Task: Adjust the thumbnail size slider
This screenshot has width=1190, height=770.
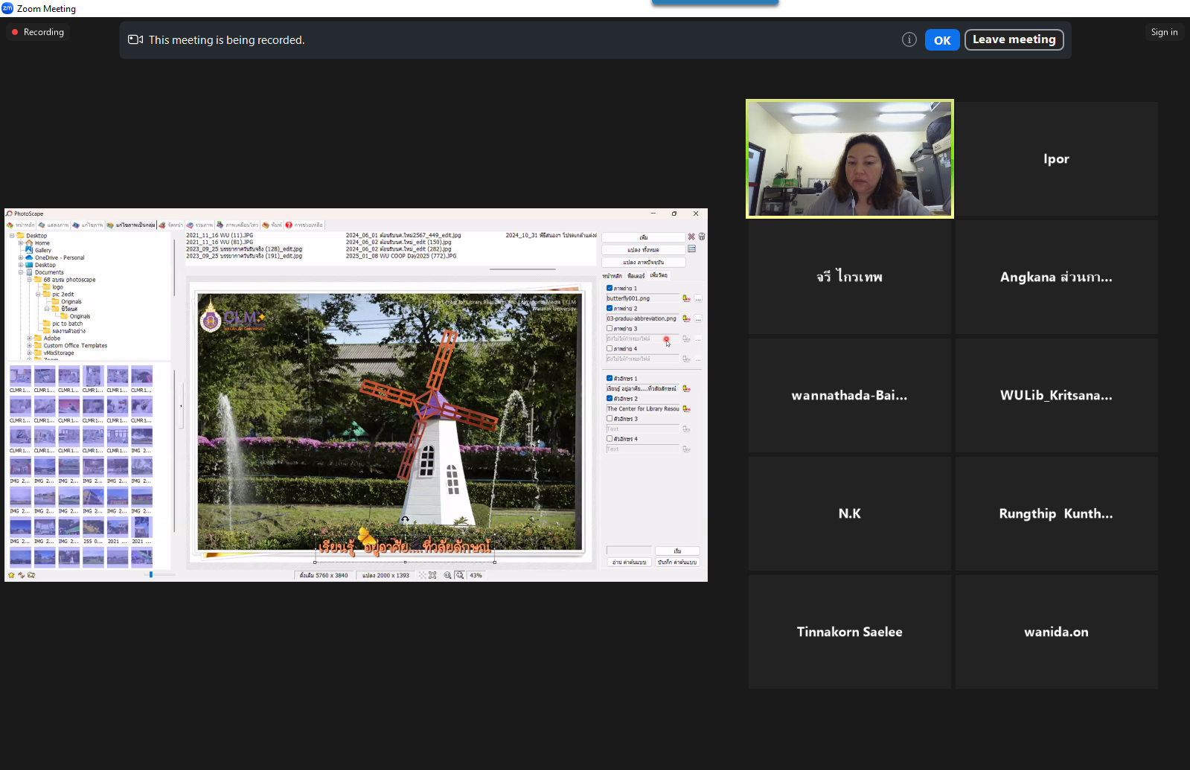Action: pos(151,574)
